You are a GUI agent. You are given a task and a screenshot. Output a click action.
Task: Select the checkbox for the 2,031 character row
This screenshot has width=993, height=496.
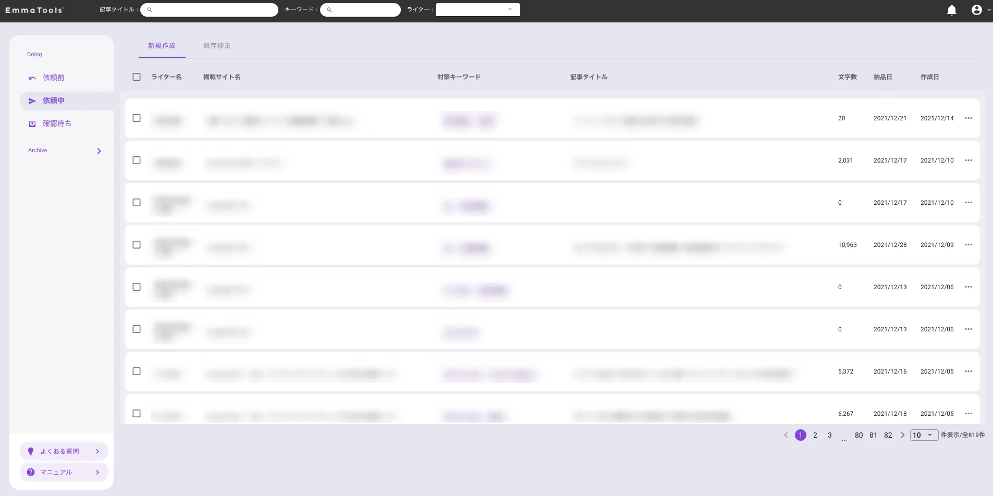(x=137, y=160)
